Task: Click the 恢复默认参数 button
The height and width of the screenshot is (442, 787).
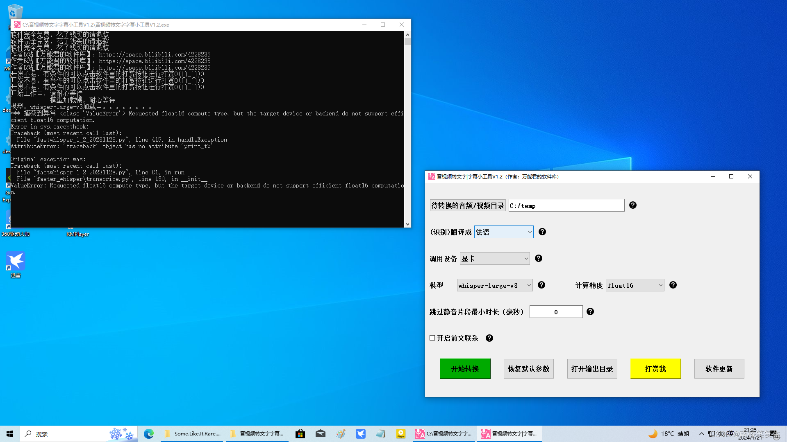Action: click(x=528, y=369)
